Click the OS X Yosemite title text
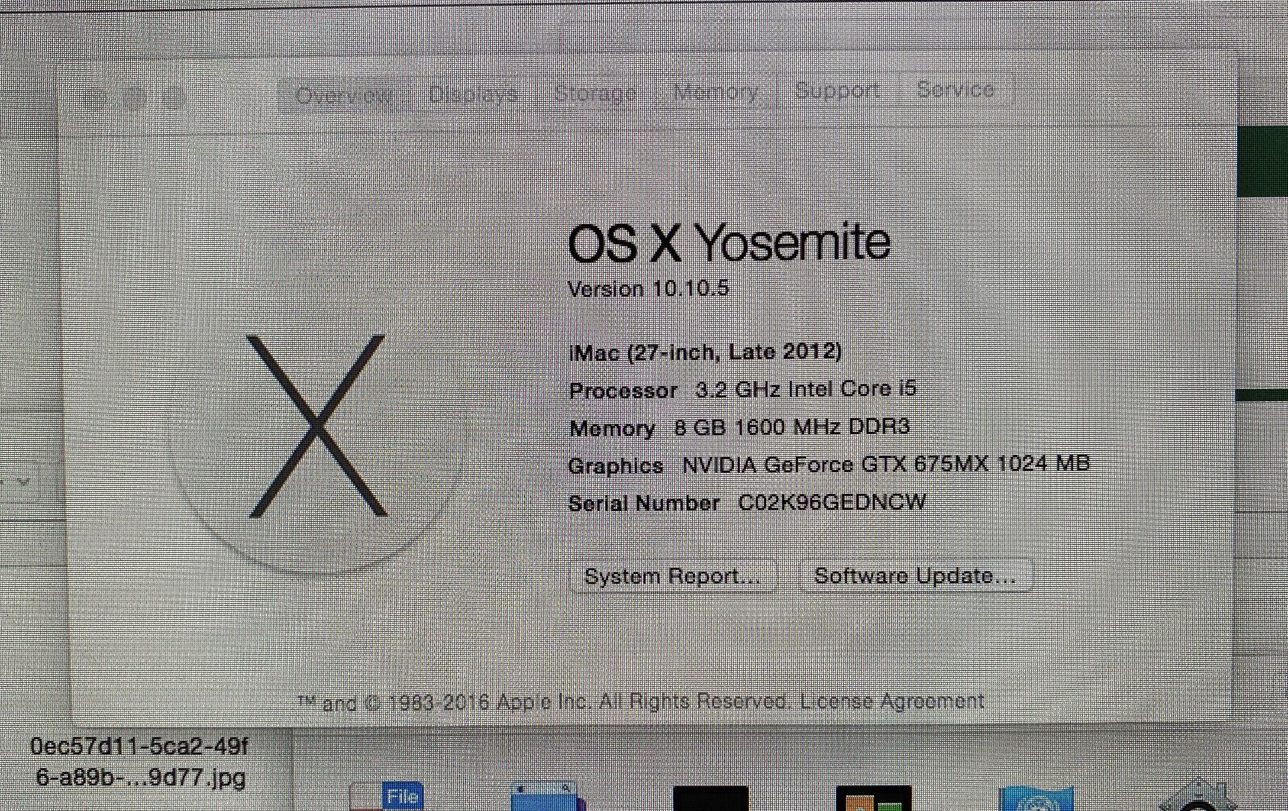Image resolution: width=1288 pixels, height=811 pixels. pos(729,242)
